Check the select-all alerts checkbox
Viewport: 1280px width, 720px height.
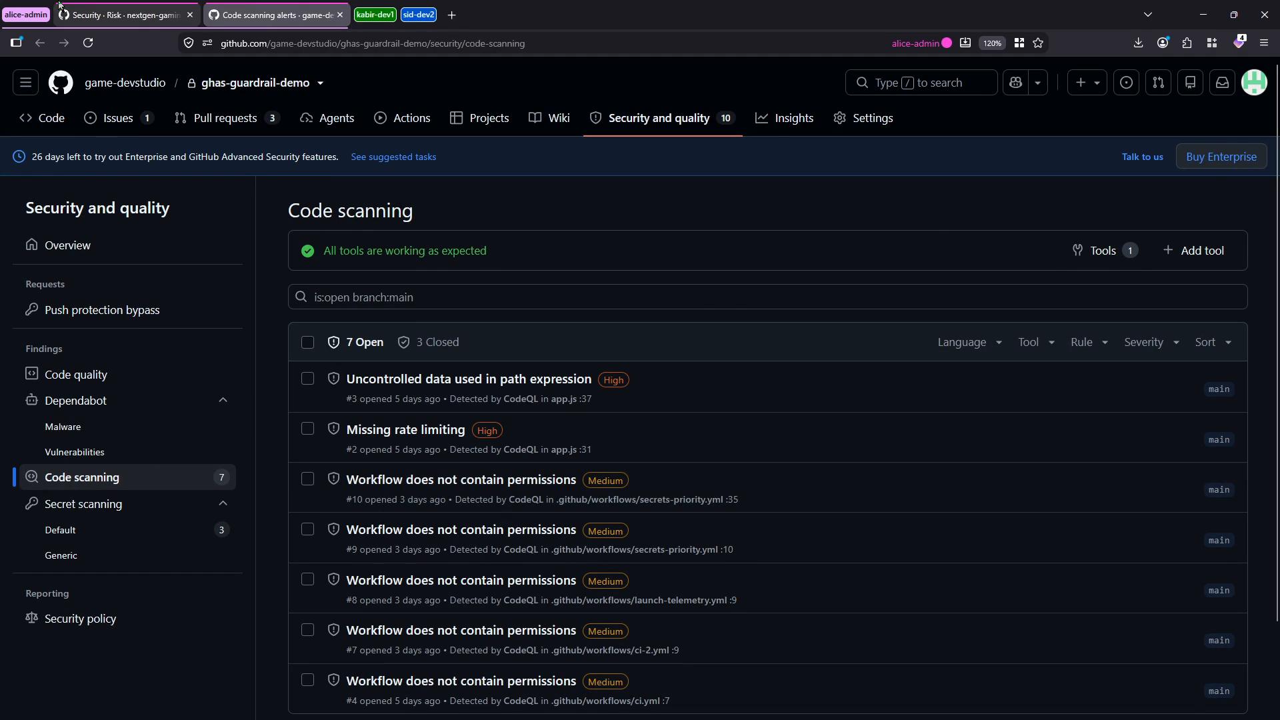coord(307,342)
